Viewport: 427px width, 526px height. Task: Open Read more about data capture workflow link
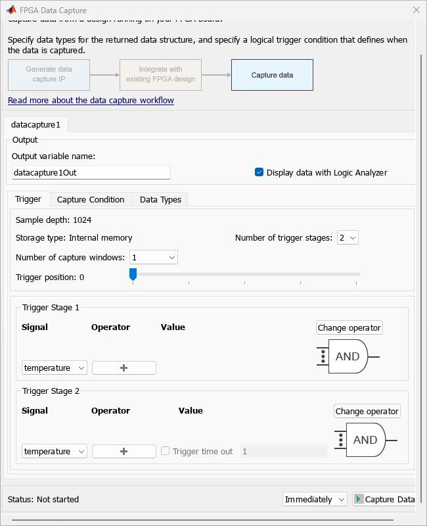(x=91, y=100)
